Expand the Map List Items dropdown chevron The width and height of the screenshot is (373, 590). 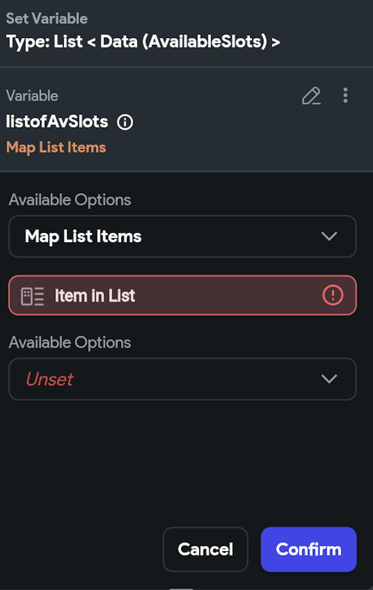click(329, 236)
